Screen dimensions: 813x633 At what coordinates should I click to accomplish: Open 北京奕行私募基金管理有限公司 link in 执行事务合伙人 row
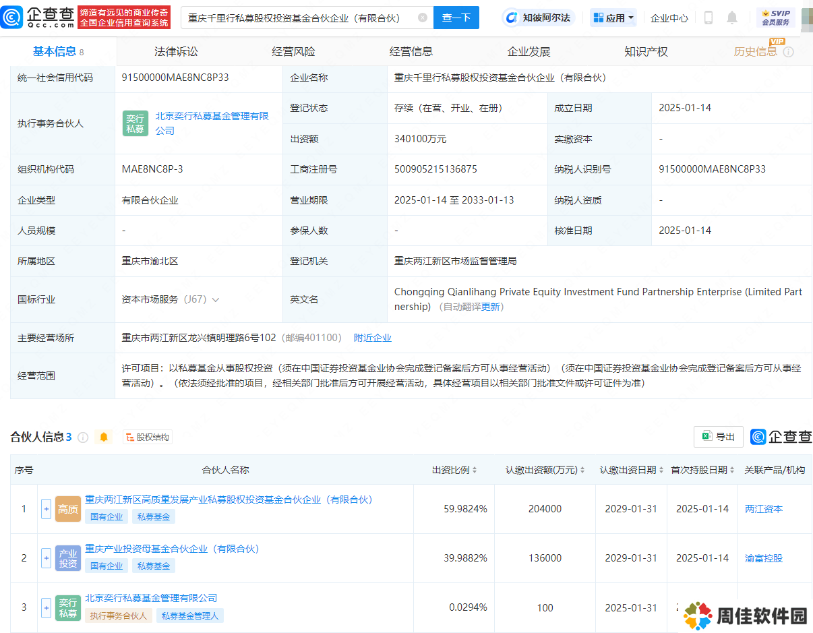pyautogui.click(x=212, y=123)
